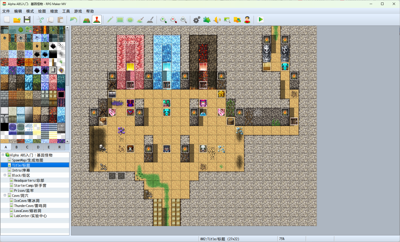Switch to tileset tab B

(17, 147)
